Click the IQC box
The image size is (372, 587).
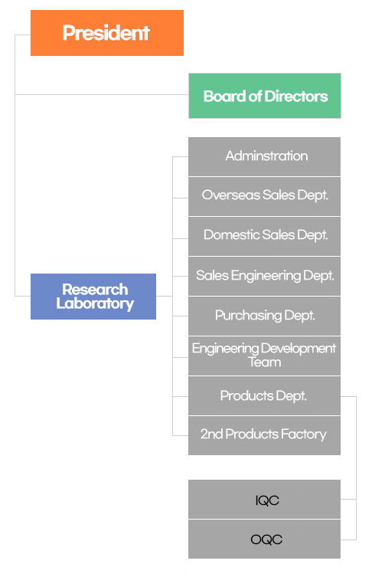(x=264, y=500)
